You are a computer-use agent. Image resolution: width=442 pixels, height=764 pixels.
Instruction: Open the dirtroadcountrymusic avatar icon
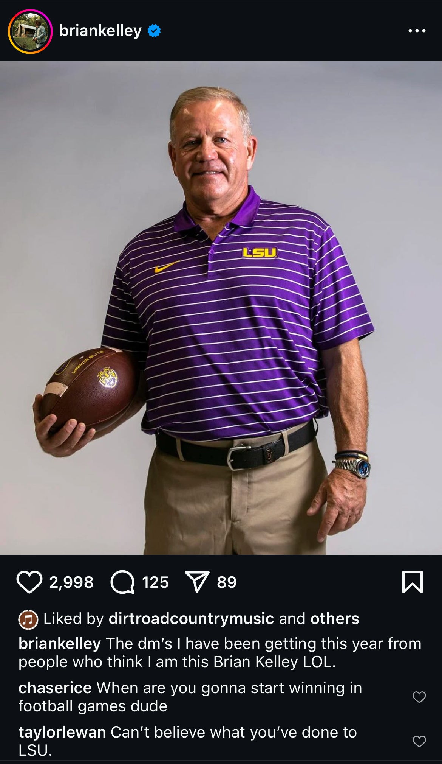[x=28, y=619]
